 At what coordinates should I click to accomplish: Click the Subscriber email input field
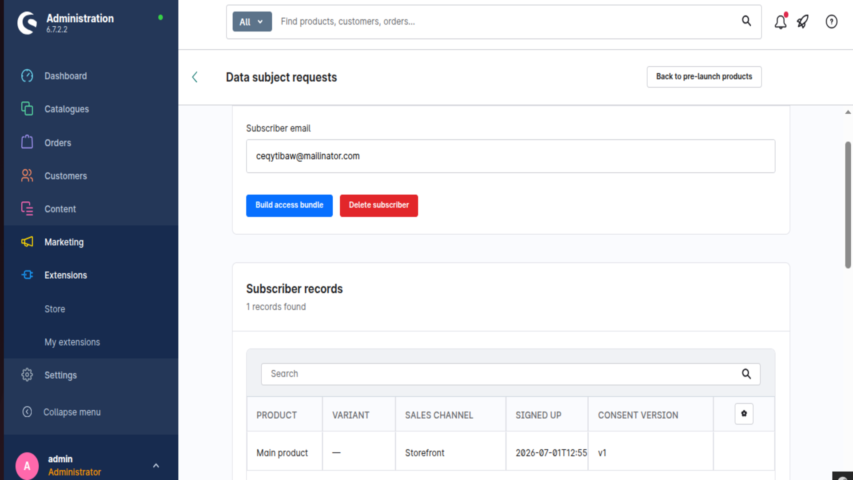coord(510,156)
